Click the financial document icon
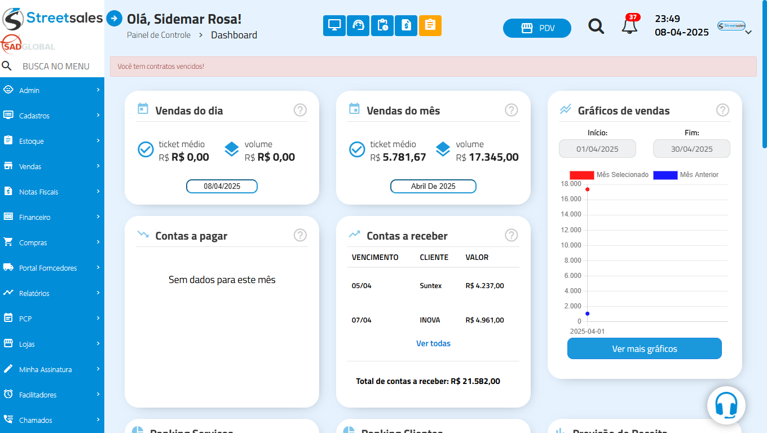 (x=407, y=25)
